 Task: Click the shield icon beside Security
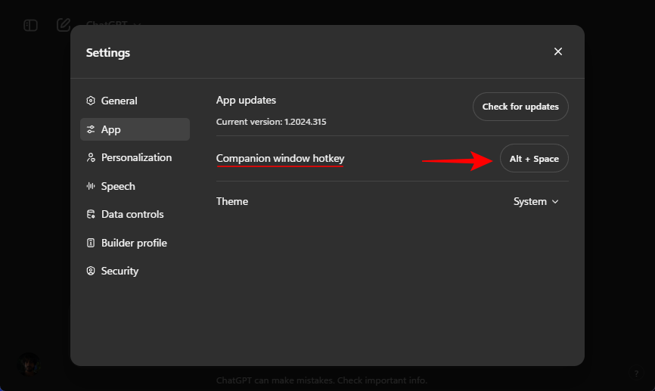[91, 271]
